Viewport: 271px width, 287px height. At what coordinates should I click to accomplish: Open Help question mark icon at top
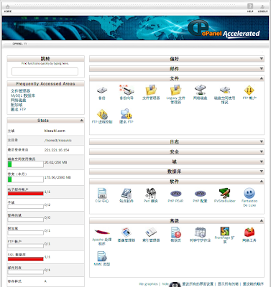tap(250, 6)
